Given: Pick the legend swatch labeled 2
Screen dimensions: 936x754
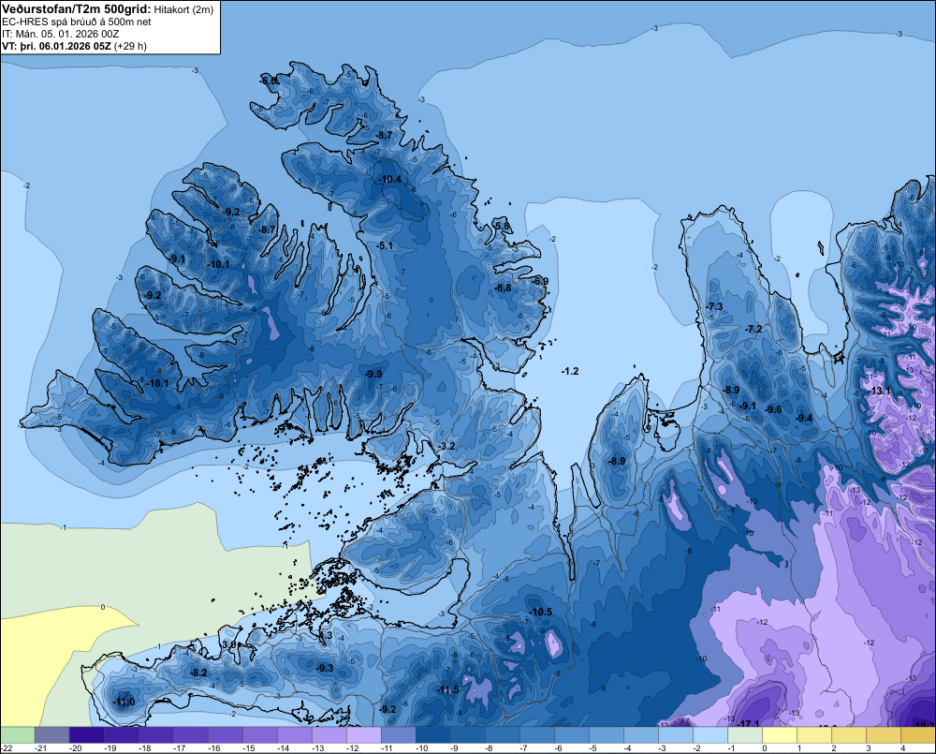Looking at the screenshot, I should pyautogui.click(x=848, y=734).
